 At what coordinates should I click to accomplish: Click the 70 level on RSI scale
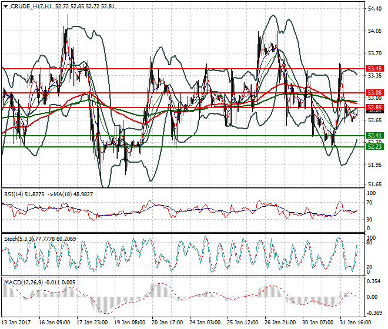coord(370,203)
